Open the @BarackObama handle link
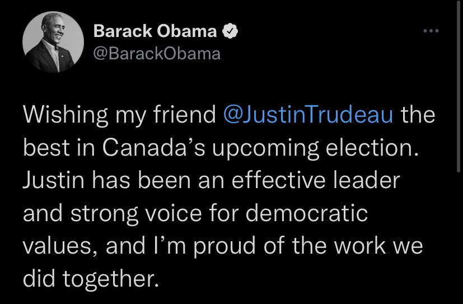 (157, 54)
